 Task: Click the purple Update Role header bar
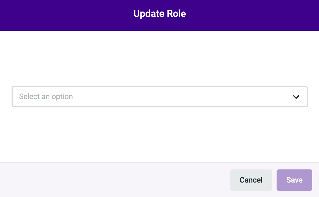coord(160,16)
